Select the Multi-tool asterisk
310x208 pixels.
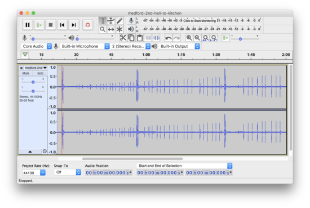119,29
